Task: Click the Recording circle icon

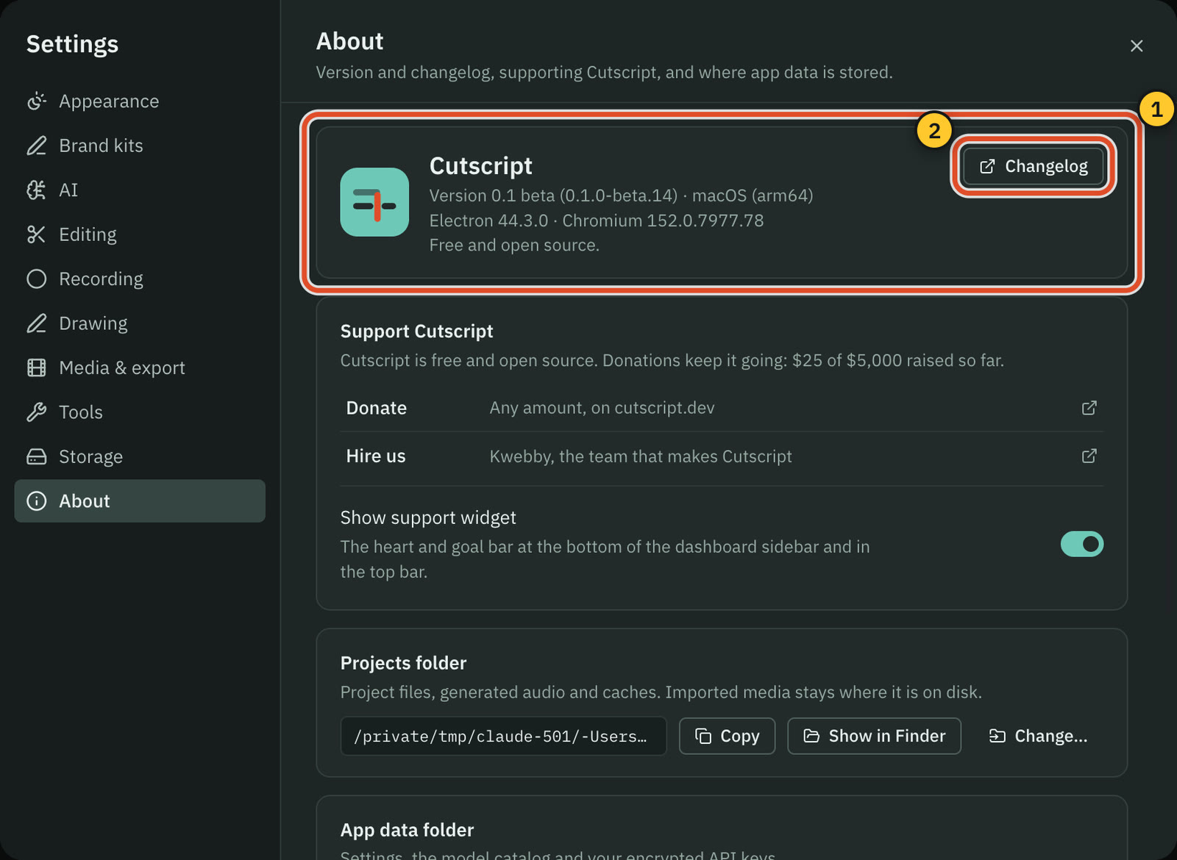Action: pyautogui.click(x=36, y=279)
